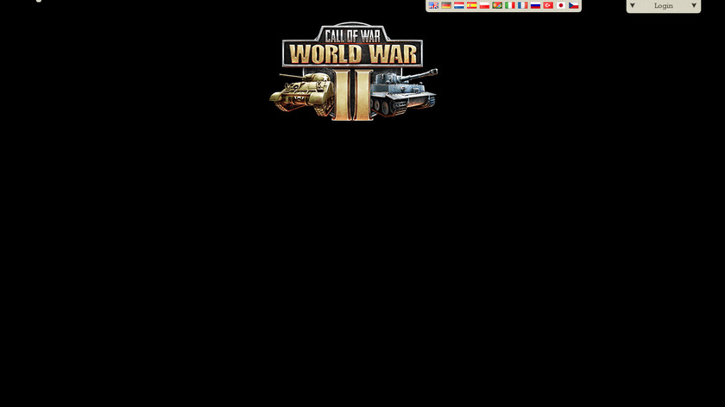Switch language with the German flag
This screenshot has width=725, height=407.
(x=446, y=5)
